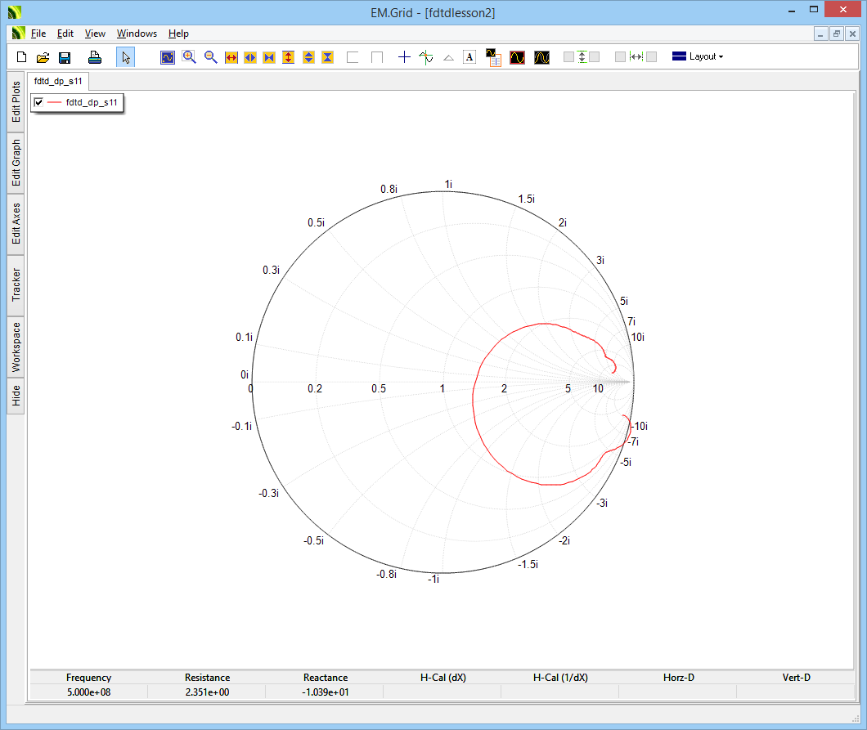Switch to the fdtd_dp_s11 tab

(x=58, y=82)
